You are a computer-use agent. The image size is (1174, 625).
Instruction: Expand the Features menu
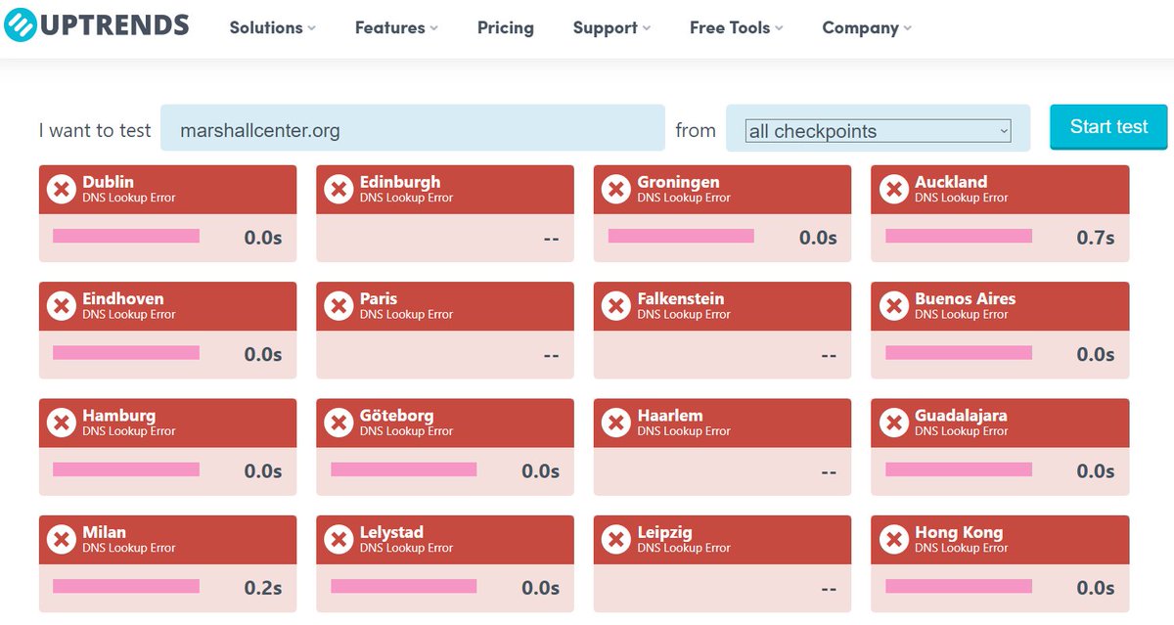396,27
